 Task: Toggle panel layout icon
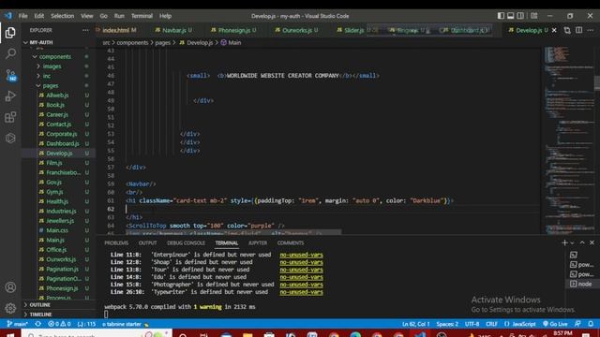tap(510, 16)
